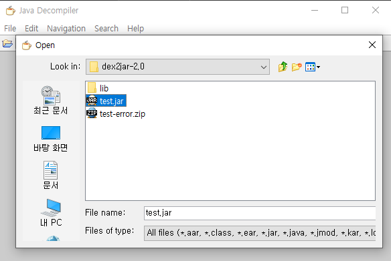Viewport: 391px width, 261px height.
Task: Select the lib folder
Action: click(98, 88)
